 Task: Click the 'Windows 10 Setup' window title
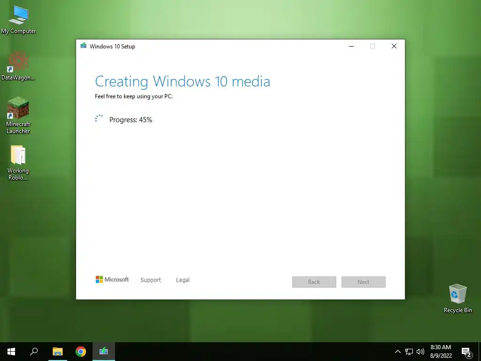tap(112, 47)
